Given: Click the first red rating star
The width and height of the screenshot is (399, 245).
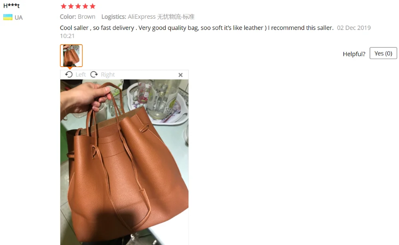Looking at the screenshot, I should 63,6.
